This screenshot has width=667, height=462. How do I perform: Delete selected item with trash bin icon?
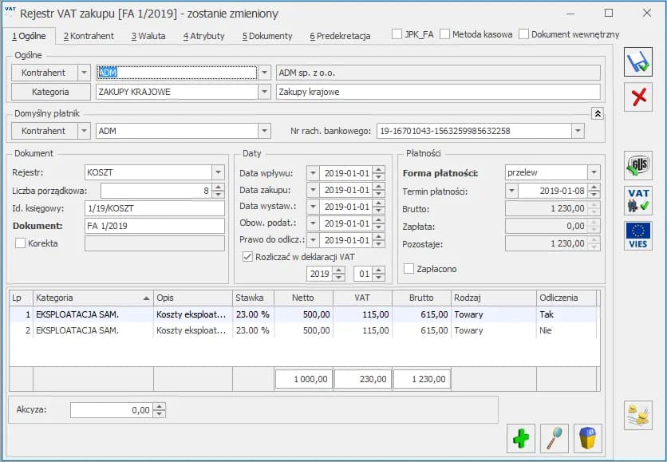[587, 438]
